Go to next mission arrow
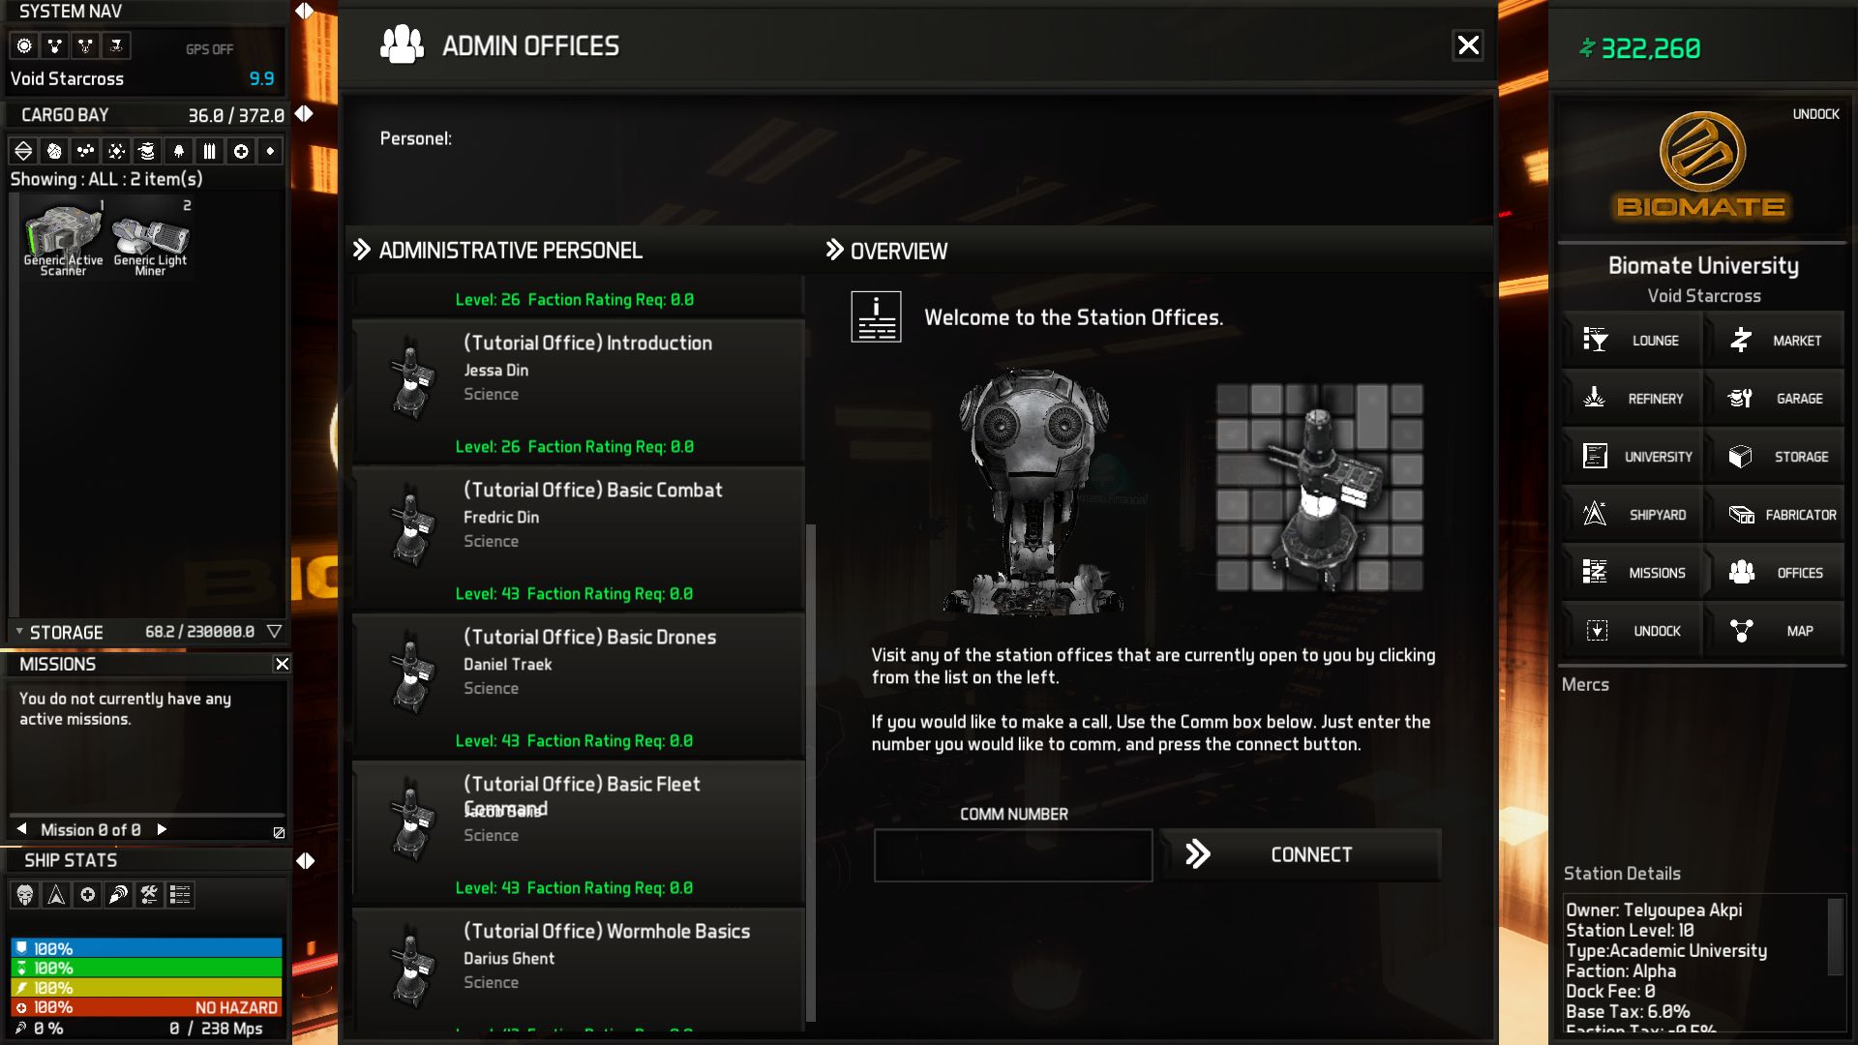 (162, 829)
